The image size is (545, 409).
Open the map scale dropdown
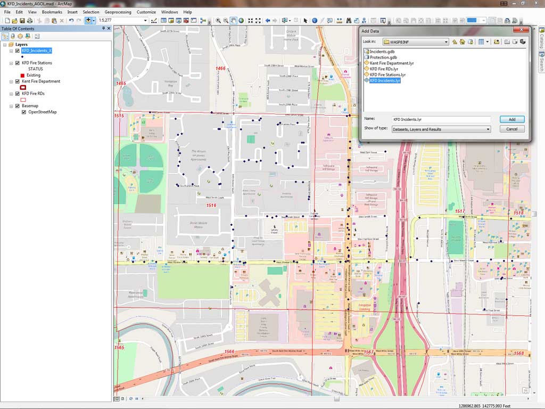point(145,21)
